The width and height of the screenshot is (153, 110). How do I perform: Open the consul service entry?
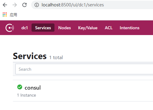point(83,90)
